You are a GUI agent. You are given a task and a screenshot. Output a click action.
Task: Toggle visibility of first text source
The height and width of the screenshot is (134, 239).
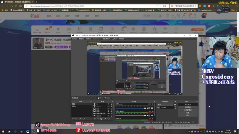[x=108, y=104]
